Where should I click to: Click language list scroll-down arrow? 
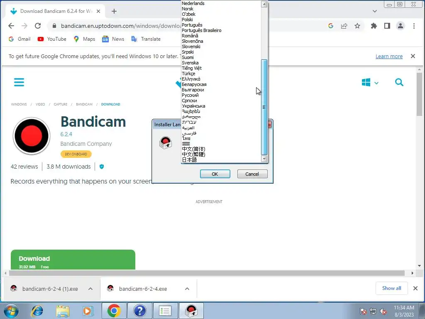point(264,159)
